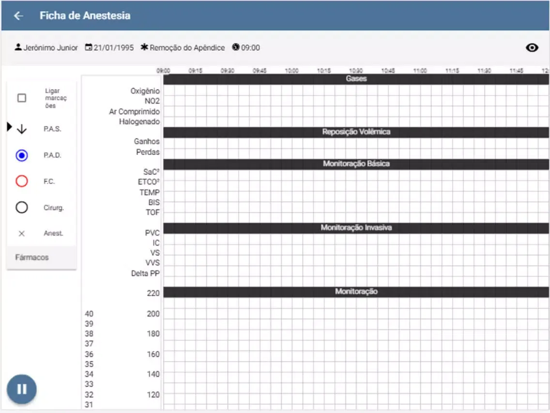Click the 11:45 timeline marker

click(x=516, y=71)
